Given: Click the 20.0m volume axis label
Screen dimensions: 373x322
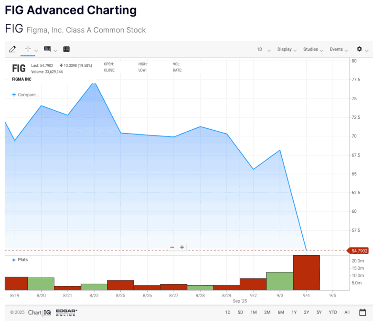Looking at the screenshot, I should (x=358, y=260).
